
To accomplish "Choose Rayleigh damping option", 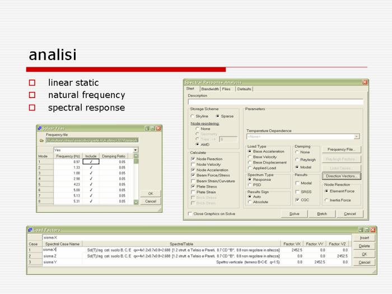I will (x=297, y=160).
